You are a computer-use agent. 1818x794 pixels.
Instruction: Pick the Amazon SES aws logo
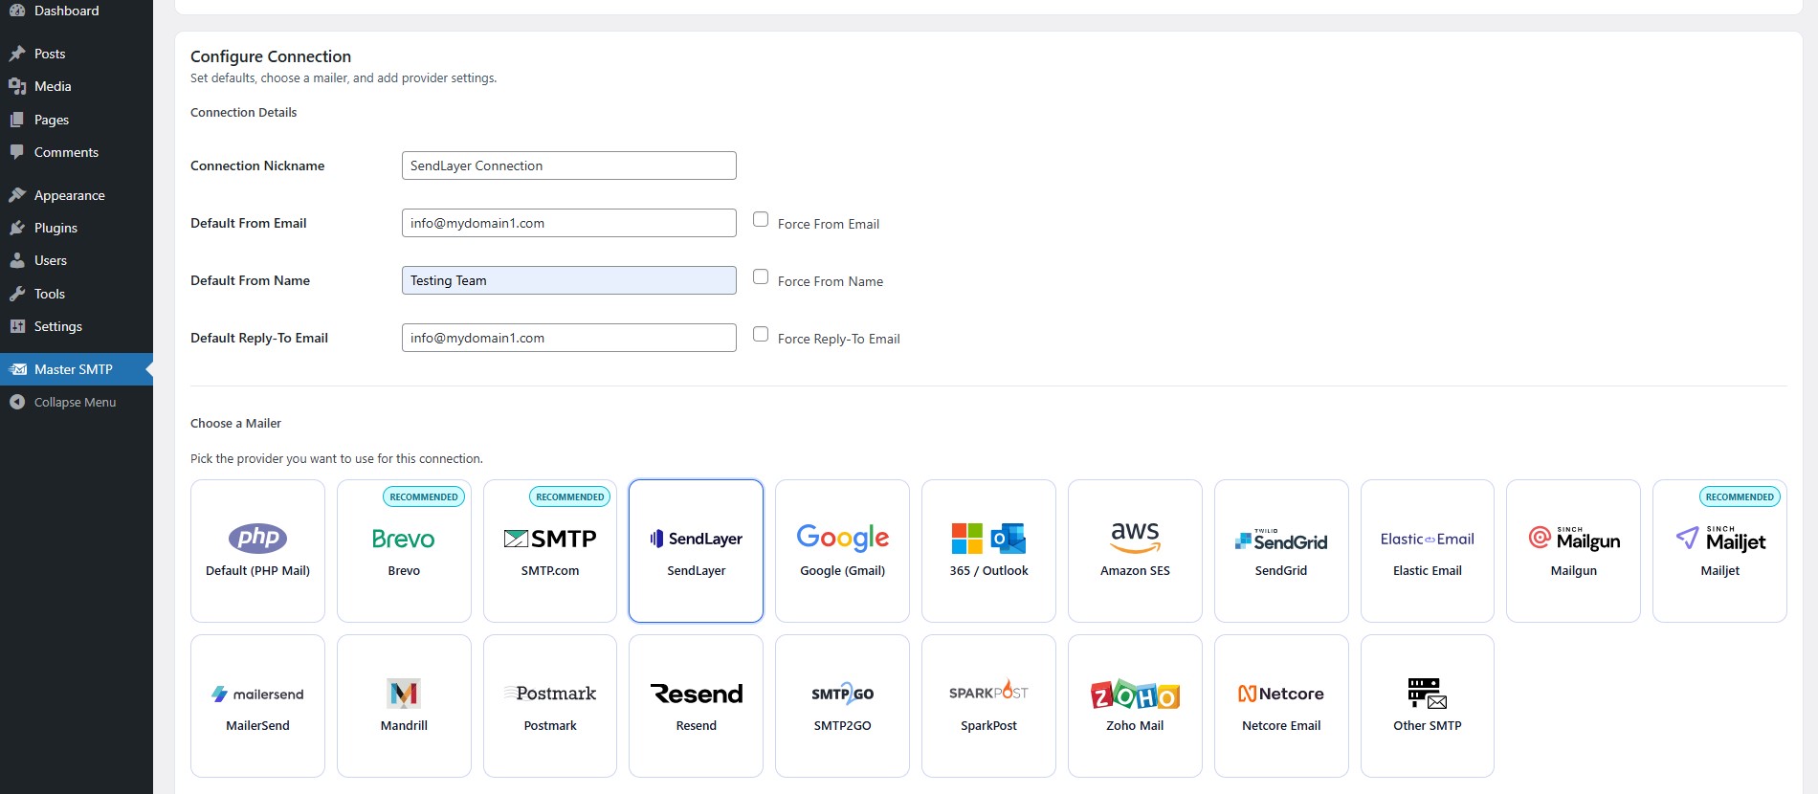tap(1135, 537)
